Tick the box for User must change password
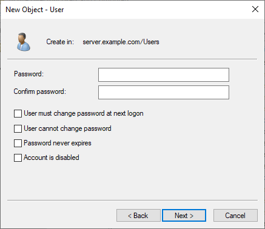265x229 pixels. (18, 113)
